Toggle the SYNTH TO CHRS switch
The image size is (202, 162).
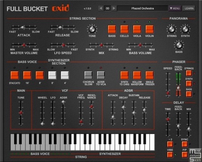click(x=124, y=75)
